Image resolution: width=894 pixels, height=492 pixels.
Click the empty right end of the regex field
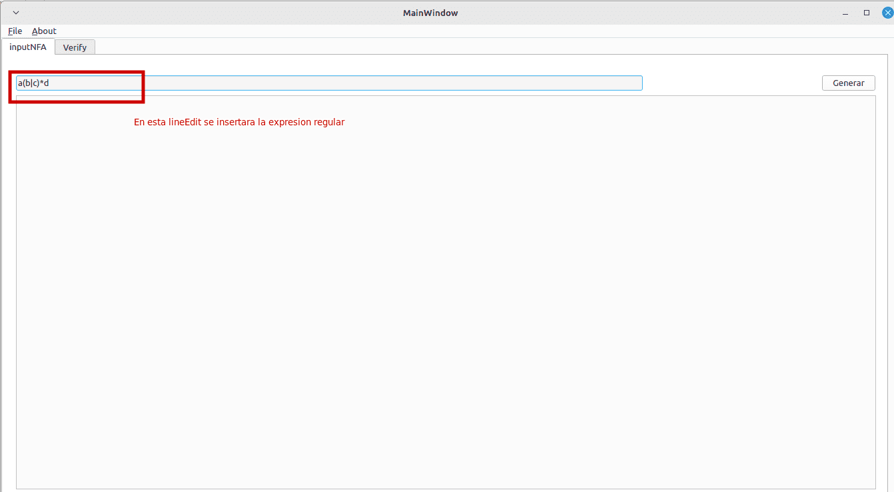[x=600, y=83]
